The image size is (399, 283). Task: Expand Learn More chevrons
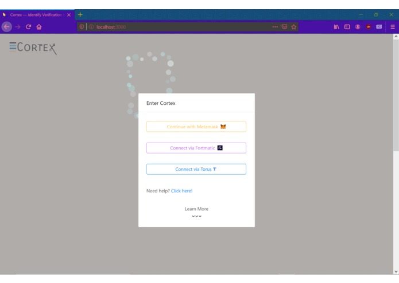(x=196, y=216)
